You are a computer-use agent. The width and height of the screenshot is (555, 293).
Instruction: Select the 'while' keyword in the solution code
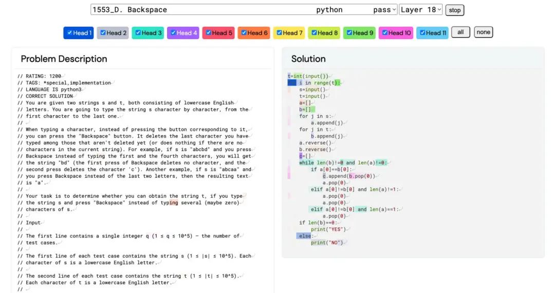[x=306, y=163]
